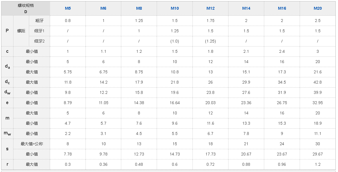Image resolution: width=338 pixels, height=172 pixels.
Task: Select the 细牙2 row label
Action: click(x=39, y=41)
